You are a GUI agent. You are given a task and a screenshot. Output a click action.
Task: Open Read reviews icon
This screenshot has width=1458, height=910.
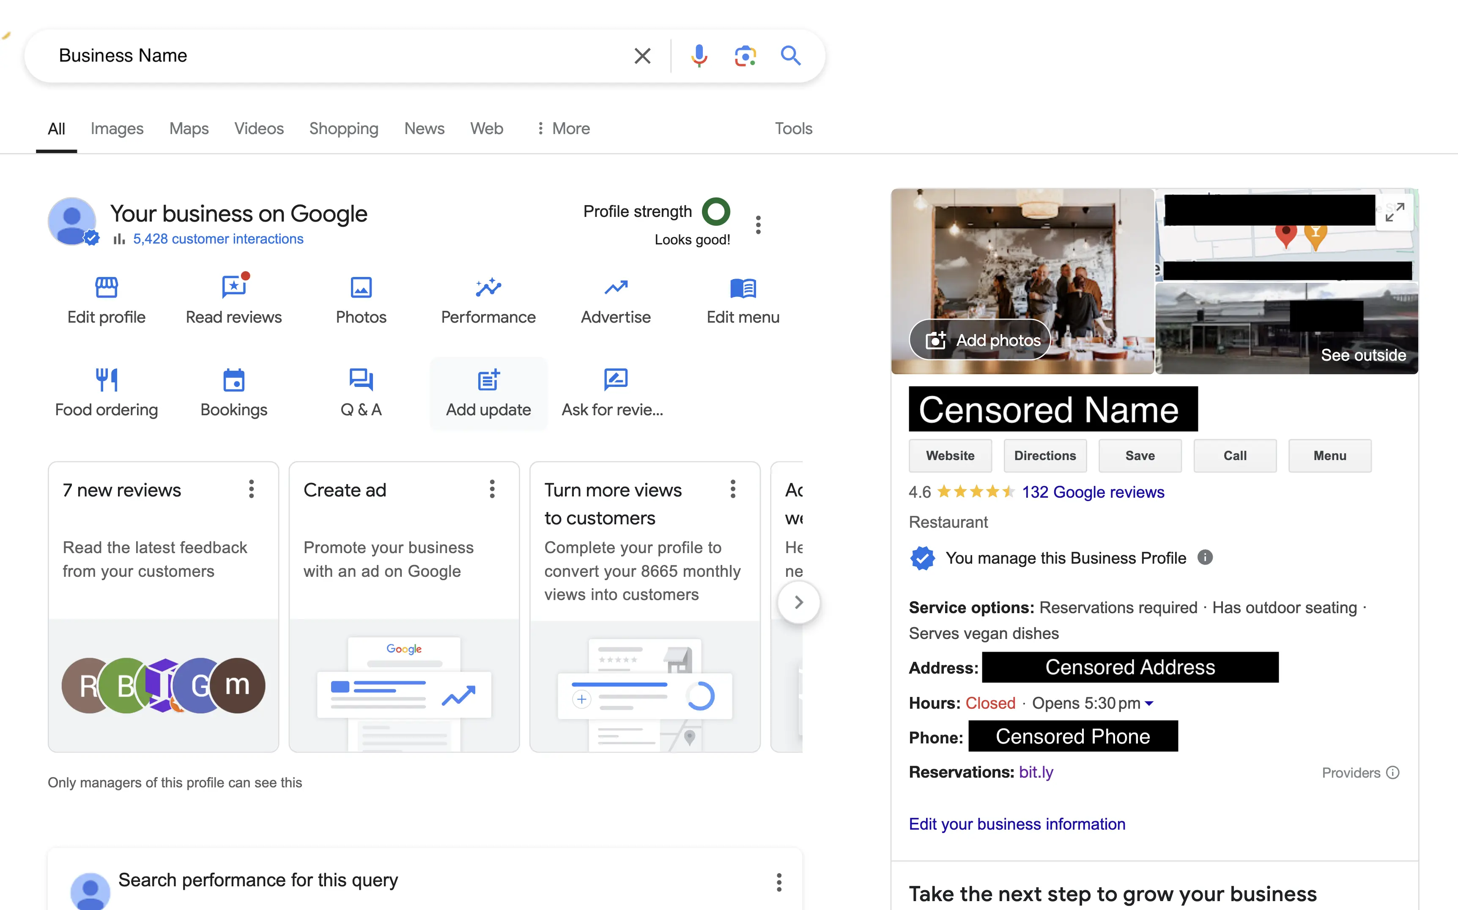coord(233,287)
